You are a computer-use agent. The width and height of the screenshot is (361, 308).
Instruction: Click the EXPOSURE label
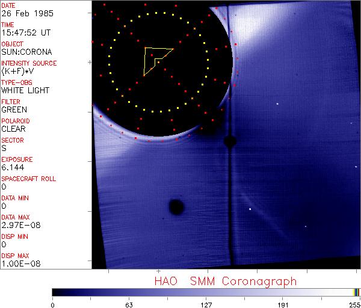click(x=17, y=159)
